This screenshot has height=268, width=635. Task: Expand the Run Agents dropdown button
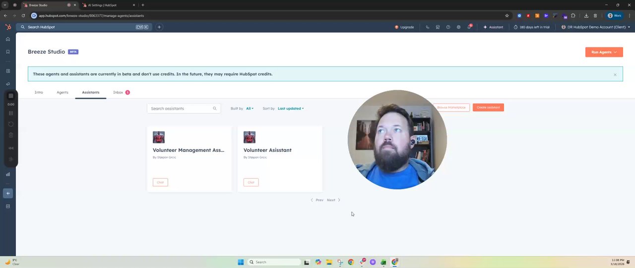604,52
